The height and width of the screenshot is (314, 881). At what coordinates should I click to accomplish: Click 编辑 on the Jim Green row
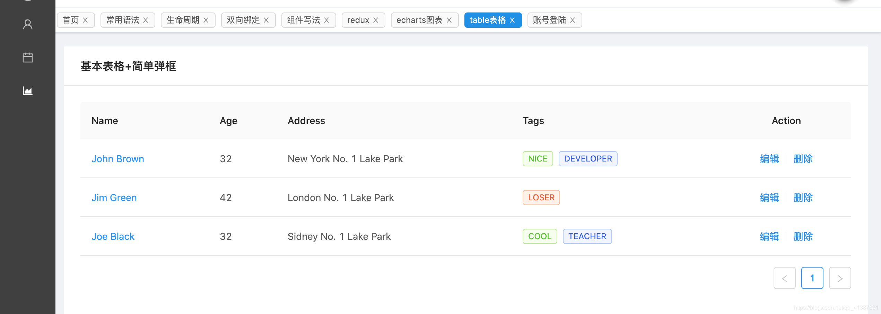(x=769, y=198)
